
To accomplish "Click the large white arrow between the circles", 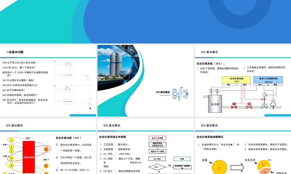I will tap(237, 168).
